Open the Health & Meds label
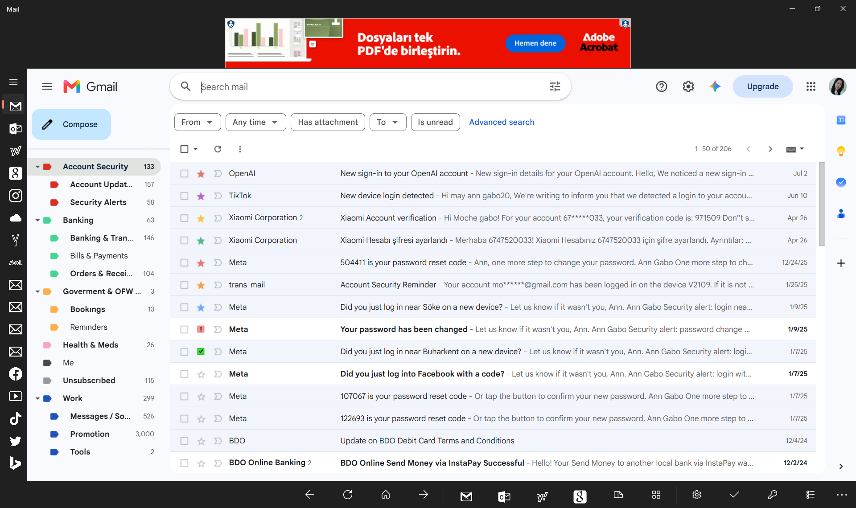This screenshot has height=508, width=856. (x=91, y=345)
